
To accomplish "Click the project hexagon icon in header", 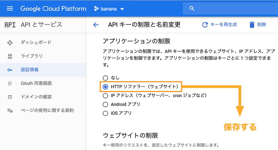I will pyautogui.click(x=96, y=9).
